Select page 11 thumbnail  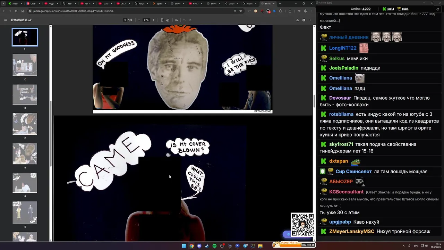pos(25,94)
